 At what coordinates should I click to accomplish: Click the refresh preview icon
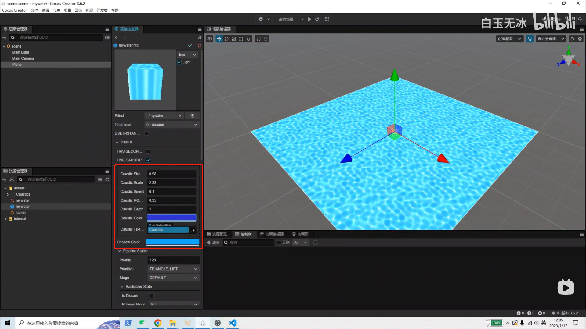click(317, 19)
